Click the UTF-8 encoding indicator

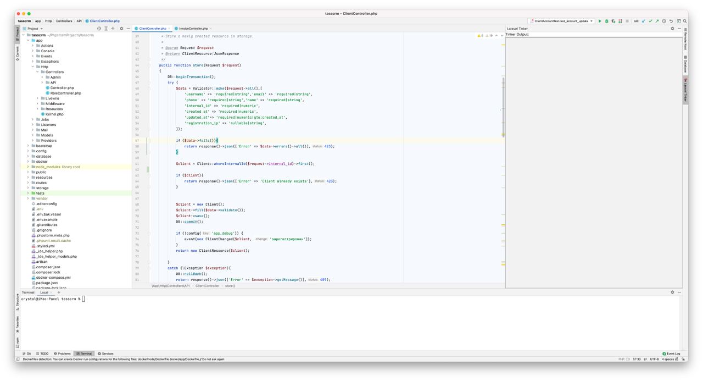point(654,359)
